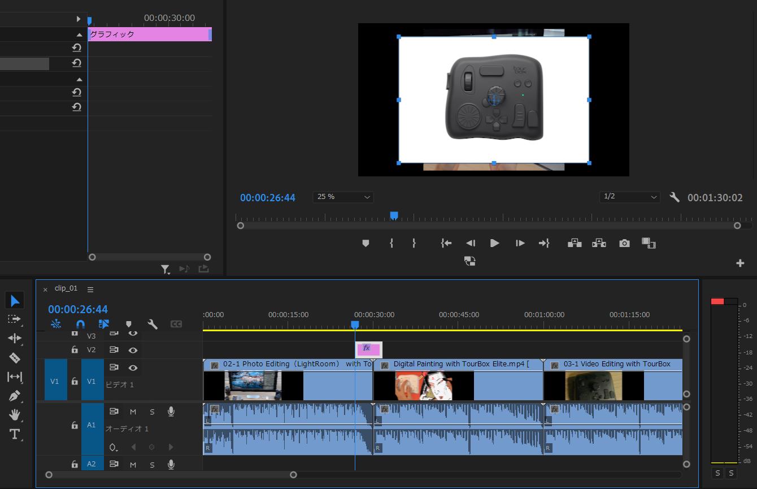Select the Pen tool
757x489 pixels.
tap(15, 396)
